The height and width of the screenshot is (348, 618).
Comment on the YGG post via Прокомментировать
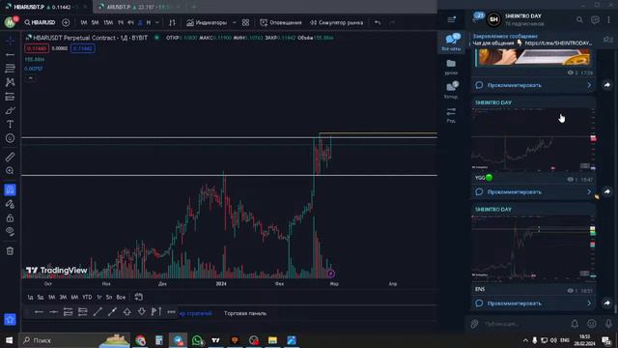[x=534, y=192]
